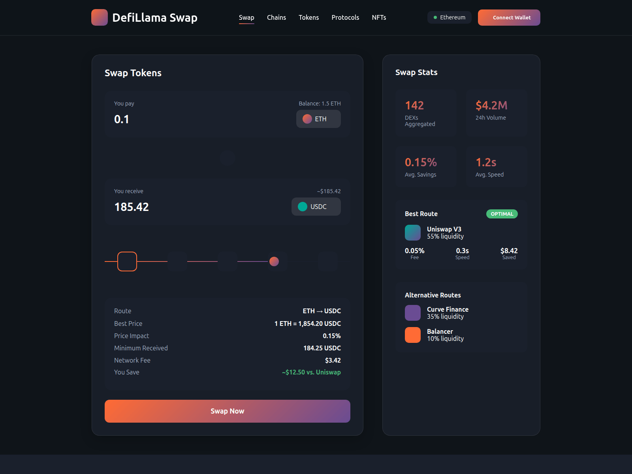
Task: Click the Curve Finance purple icon
Action: pos(413,313)
